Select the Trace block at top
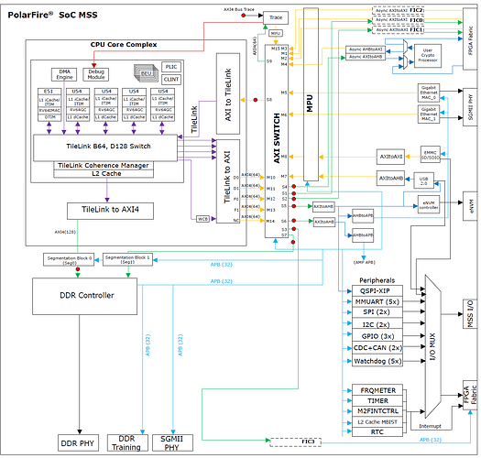Image resolution: width=481 pixels, height=458 pixels. [x=276, y=17]
